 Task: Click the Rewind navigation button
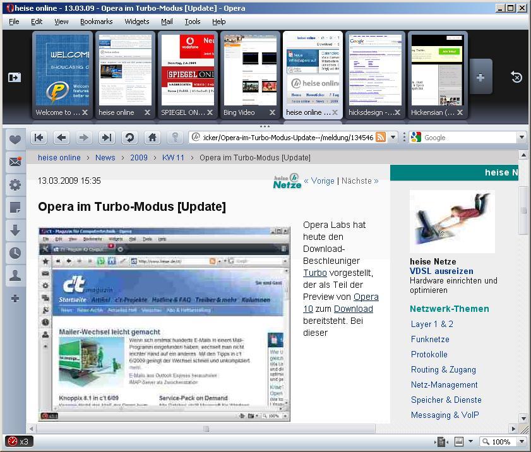coord(39,138)
